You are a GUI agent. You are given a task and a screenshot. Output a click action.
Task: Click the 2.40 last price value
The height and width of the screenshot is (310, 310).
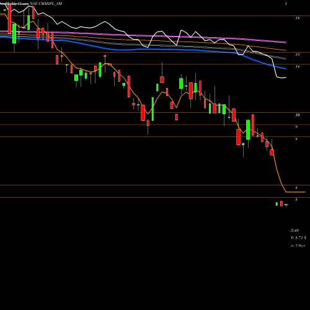pos(294,230)
